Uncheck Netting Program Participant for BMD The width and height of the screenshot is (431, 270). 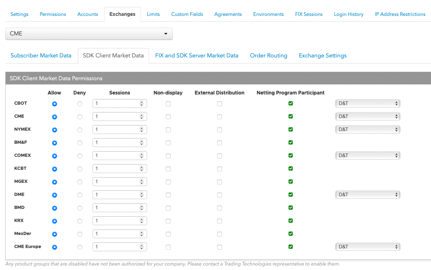click(290, 207)
